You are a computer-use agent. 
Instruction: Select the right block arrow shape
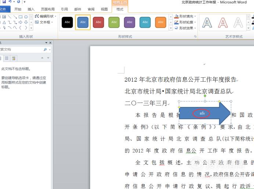point(21,22)
